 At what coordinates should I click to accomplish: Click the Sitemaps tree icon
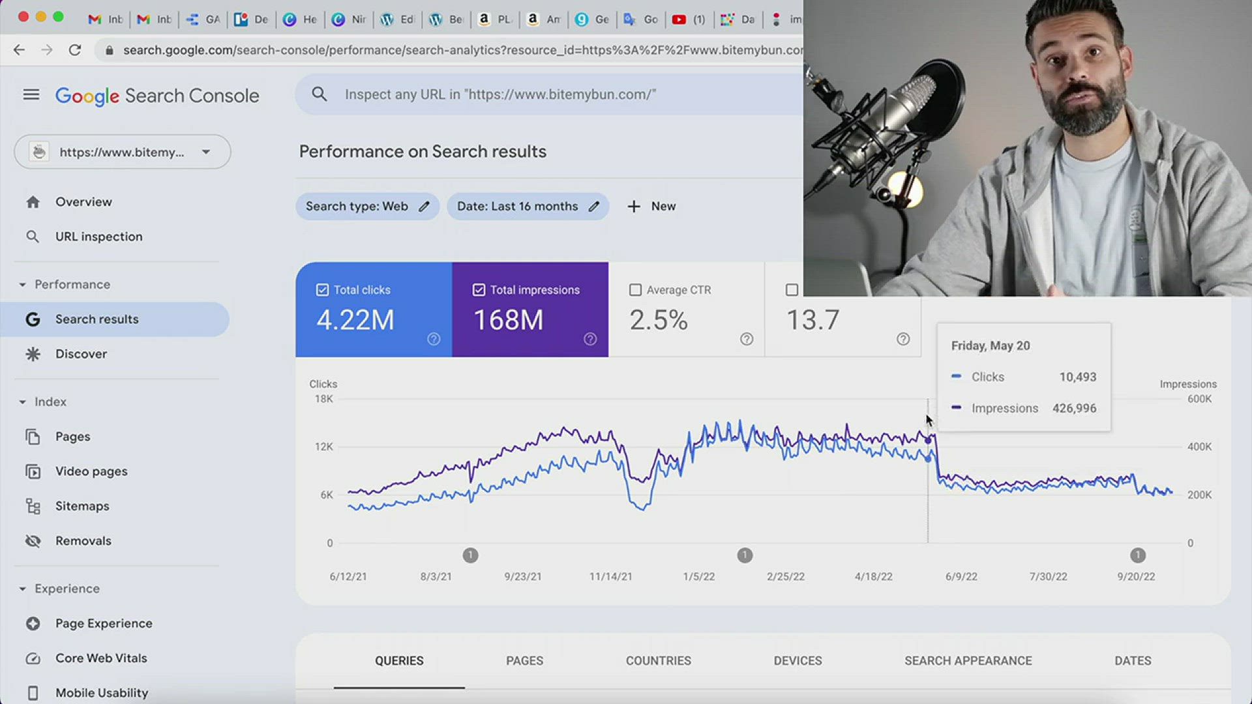tap(33, 506)
